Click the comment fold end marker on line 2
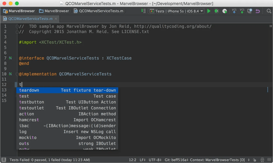273x163 pixels. coord(17,32)
